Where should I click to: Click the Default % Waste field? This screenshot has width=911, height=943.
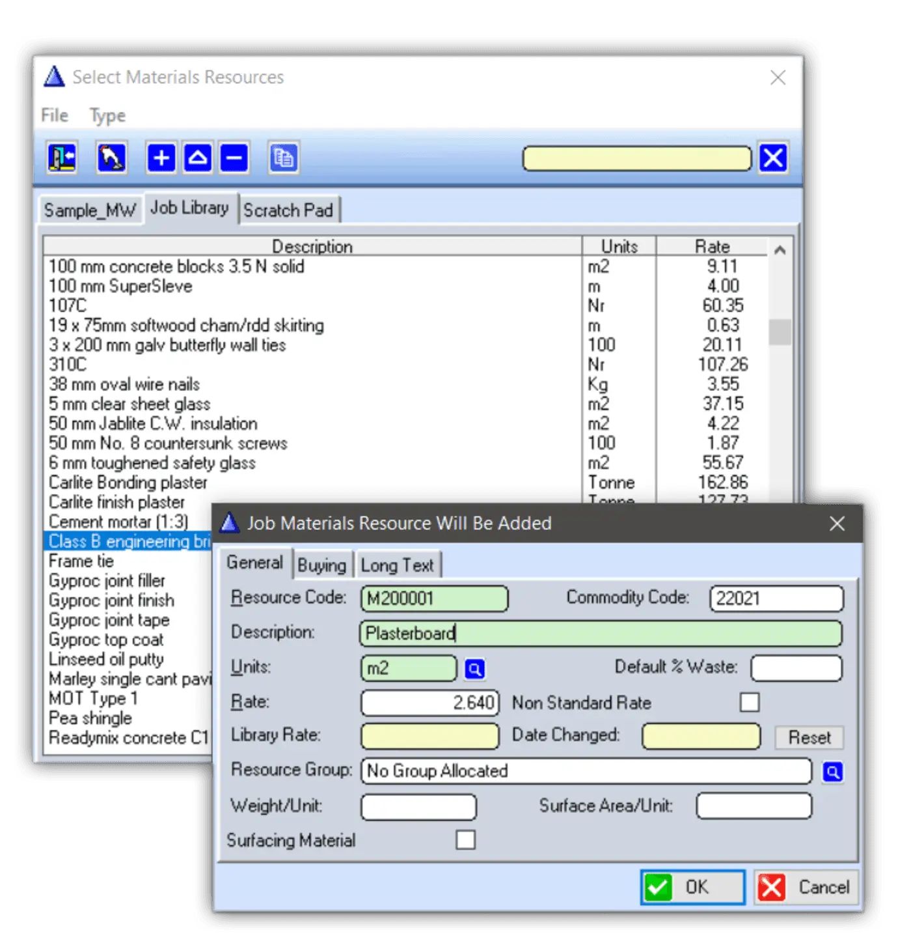click(796, 668)
